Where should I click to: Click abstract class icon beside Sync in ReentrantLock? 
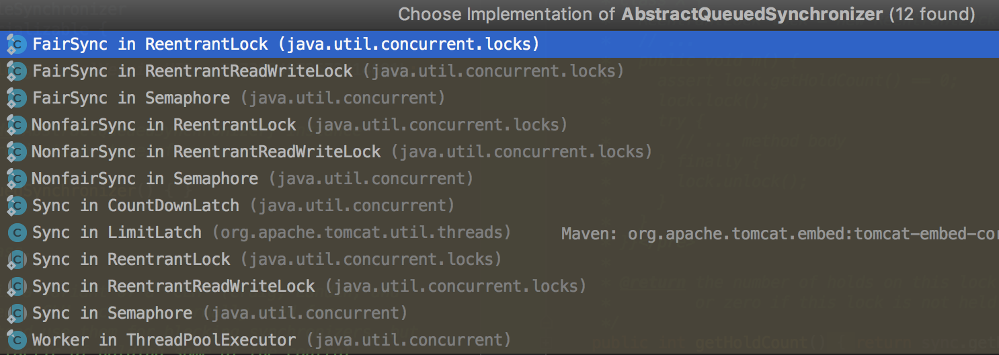click(16, 260)
